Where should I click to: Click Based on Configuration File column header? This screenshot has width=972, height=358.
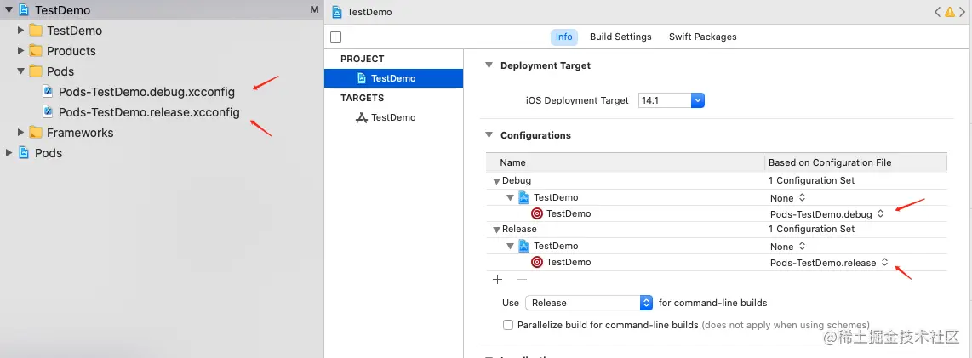click(855, 162)
